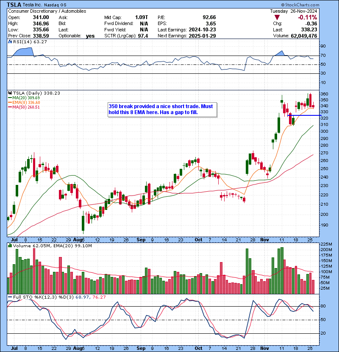
Task: Click the RSI area icon beside RSI(14)
Action: point(10,42)
